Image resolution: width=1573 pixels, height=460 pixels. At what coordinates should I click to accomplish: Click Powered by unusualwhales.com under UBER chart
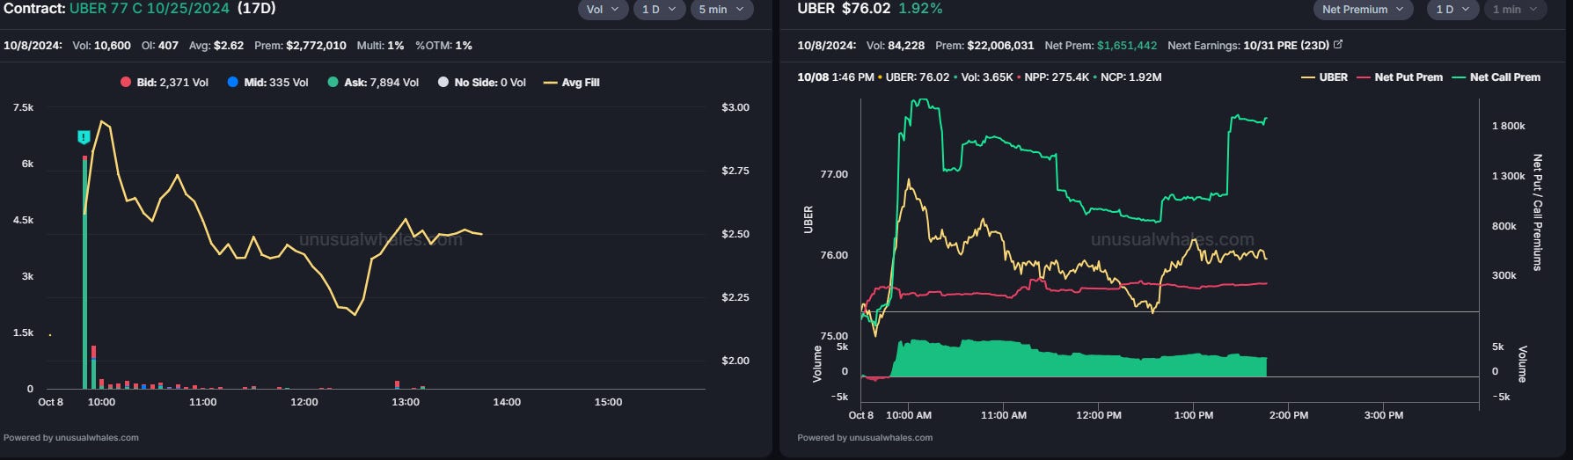[x=865, y=437]
